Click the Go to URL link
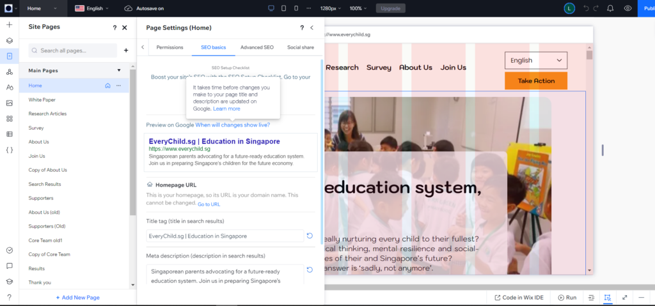Viewport: 655px width, 306px height. pos(209,204)
